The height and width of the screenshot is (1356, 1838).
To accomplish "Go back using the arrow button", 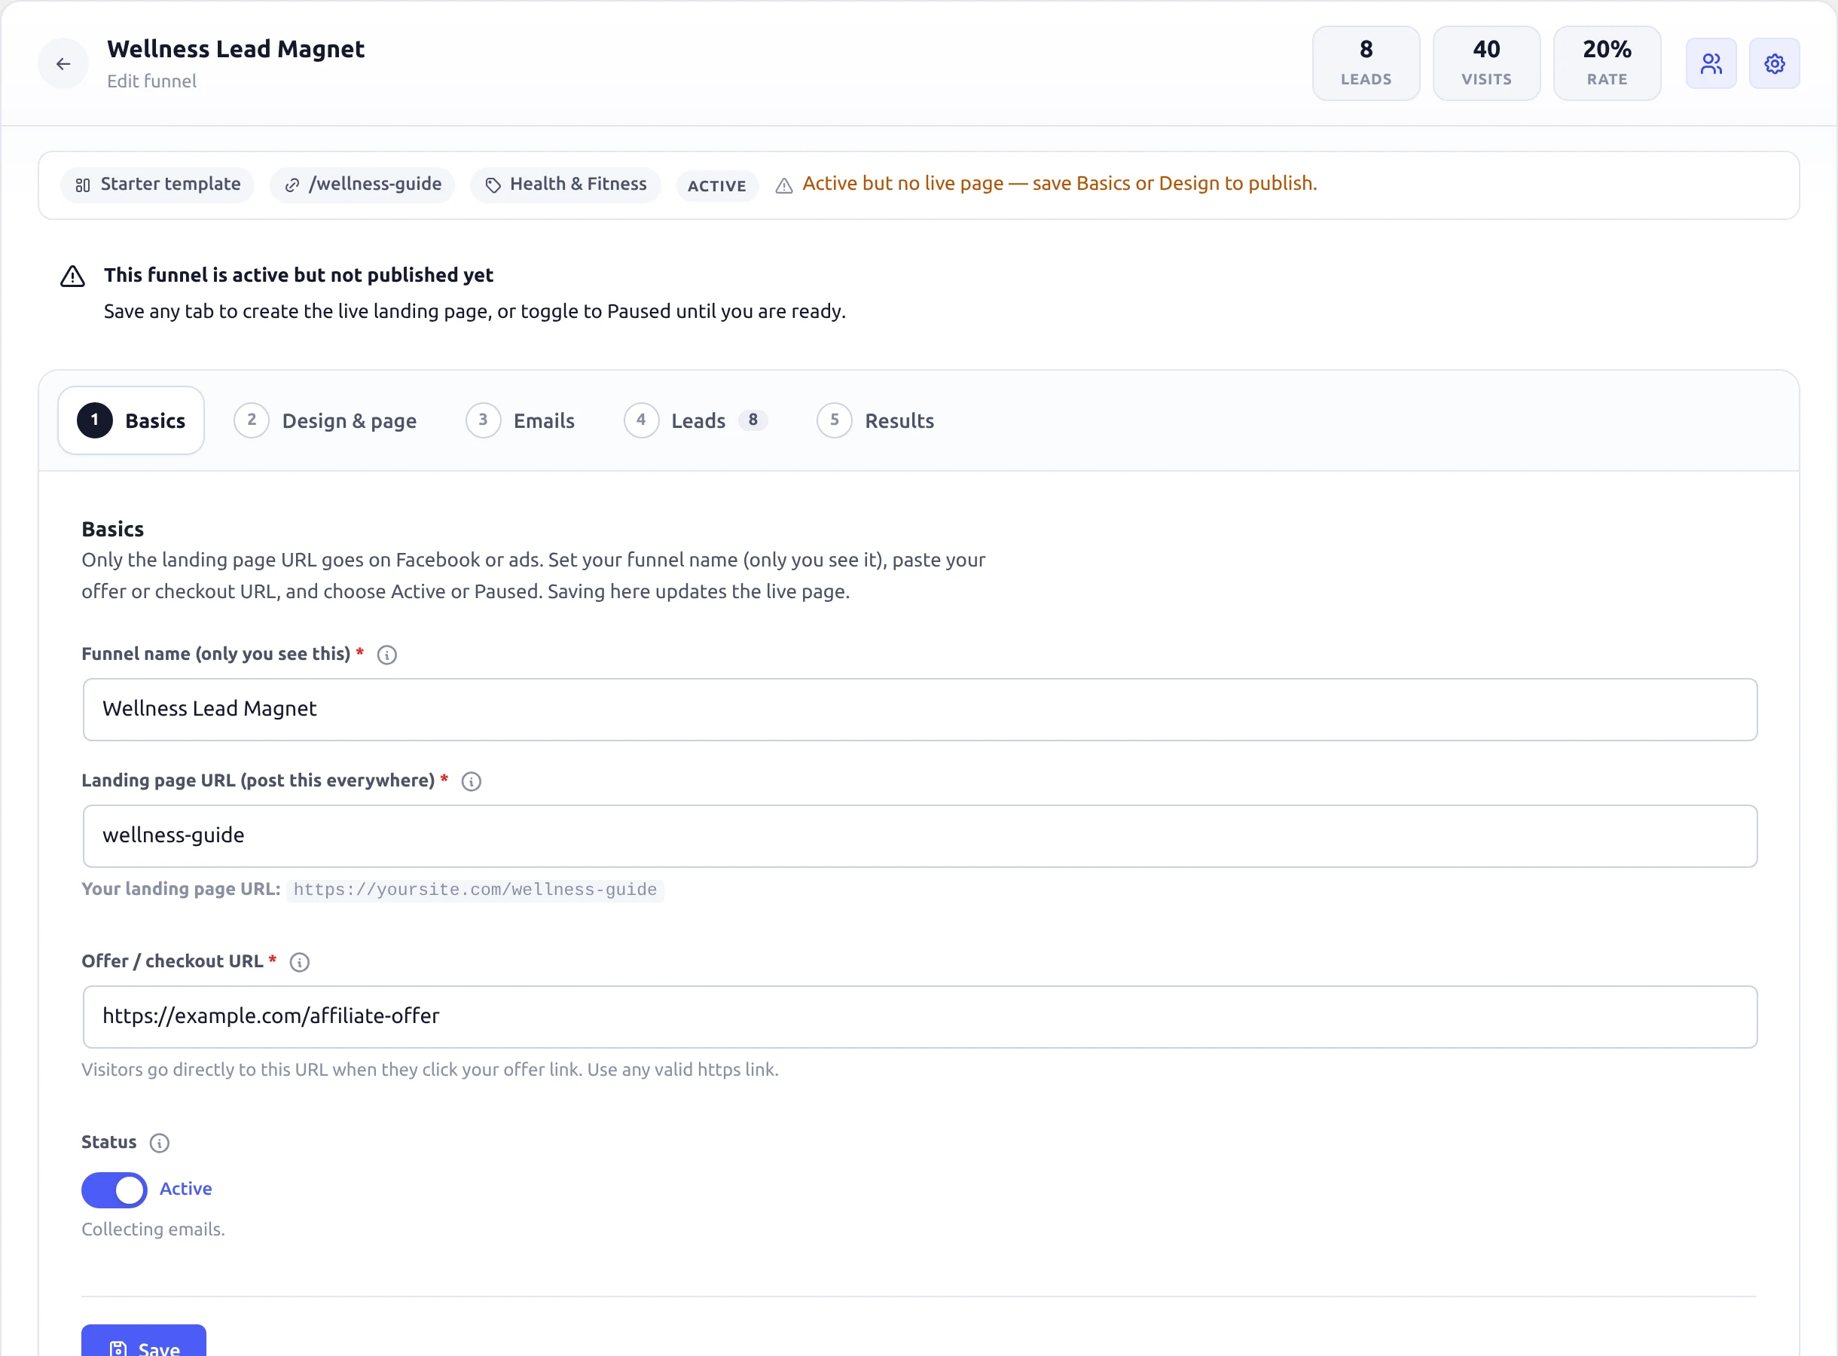I will tap(63, 63).
